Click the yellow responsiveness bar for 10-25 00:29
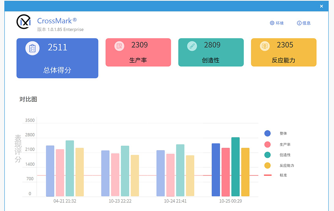 click(245, 172)
